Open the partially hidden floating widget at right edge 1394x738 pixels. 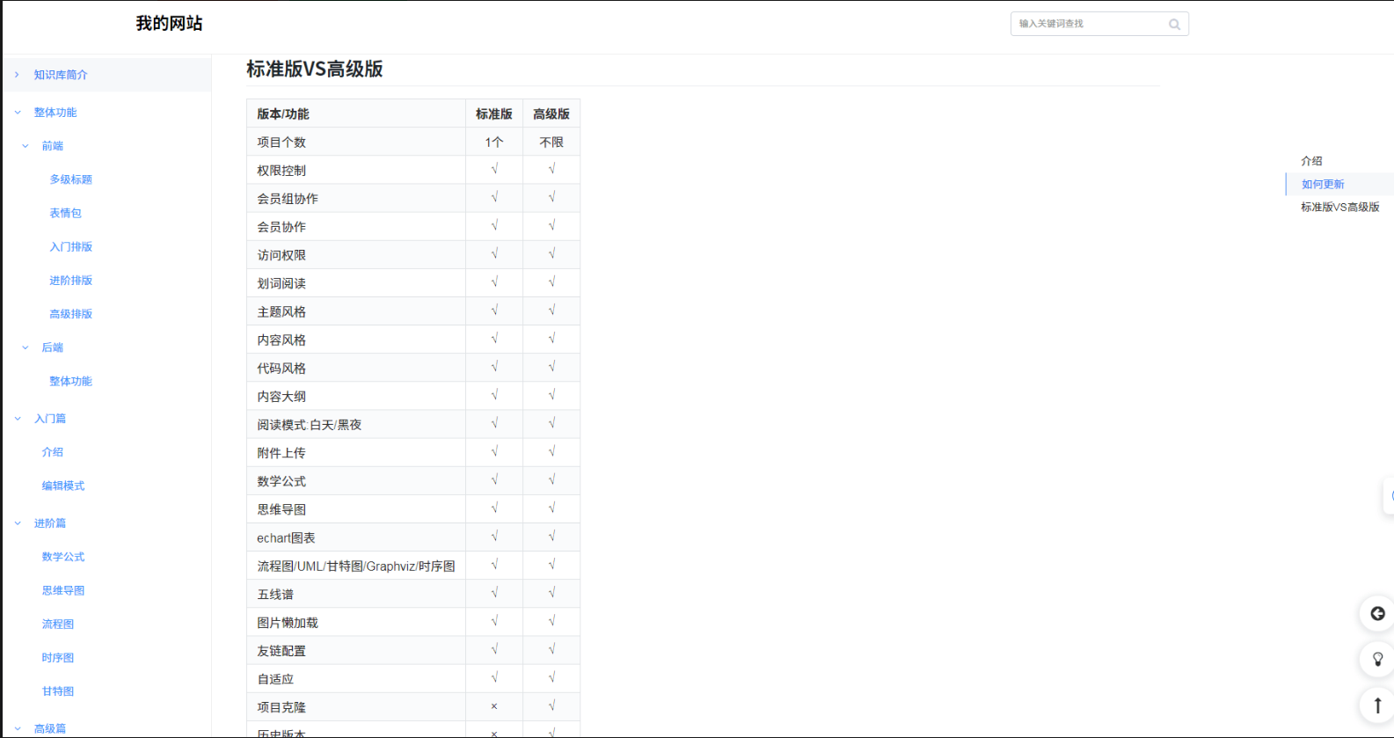click(x=1389, y=496)
